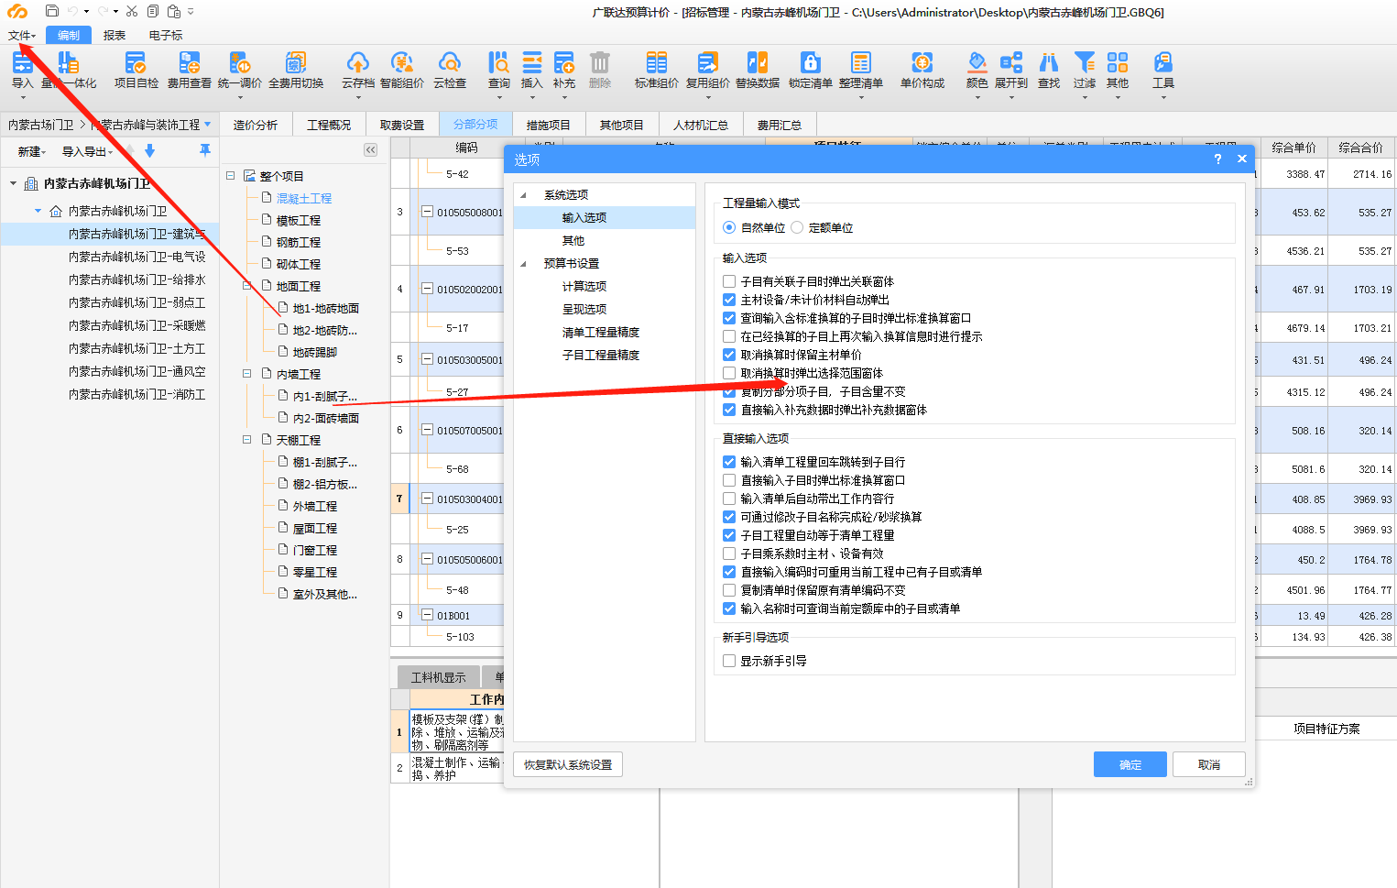Image resolution: width=1397 pixels, height=888 pixels.
Task: Click the 取消 button in options dialog
Action: pos(1209,764)
